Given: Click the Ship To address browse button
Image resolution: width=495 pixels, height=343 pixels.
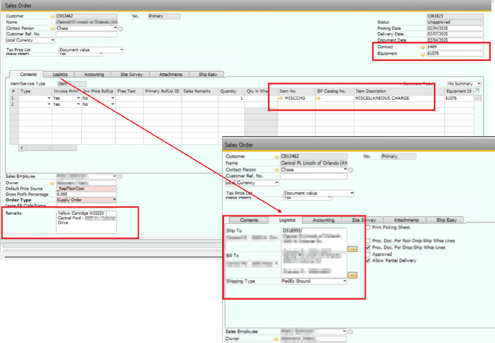Looking at the screenshot, I should [x=352, y=249].
